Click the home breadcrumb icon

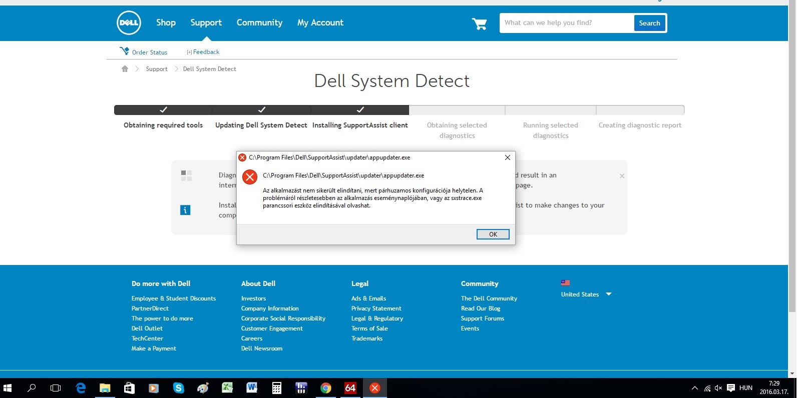tap(125, 69)
